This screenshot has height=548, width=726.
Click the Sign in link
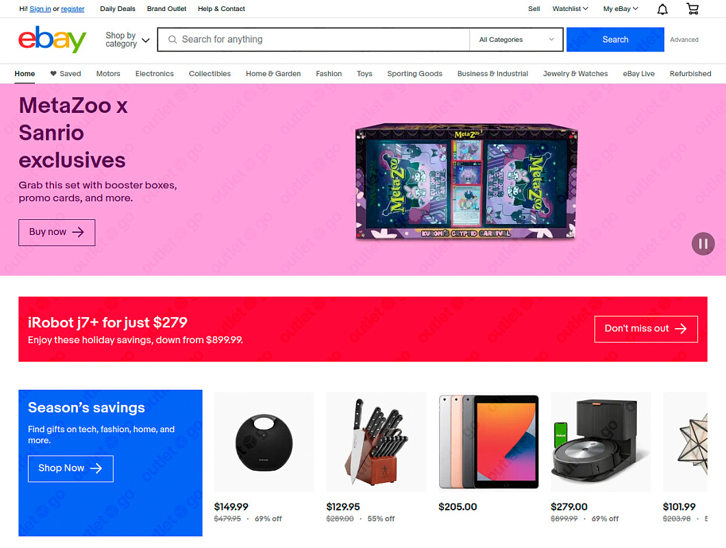(x=40, y=9)
